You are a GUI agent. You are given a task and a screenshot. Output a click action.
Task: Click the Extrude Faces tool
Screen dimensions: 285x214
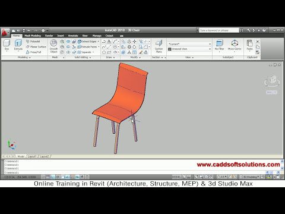(87, 47)
